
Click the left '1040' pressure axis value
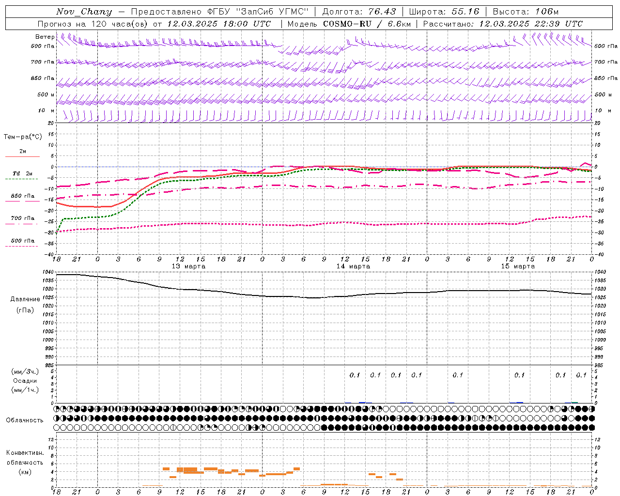point(48,272)
